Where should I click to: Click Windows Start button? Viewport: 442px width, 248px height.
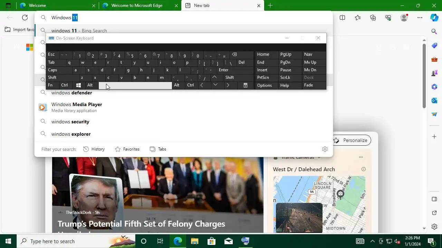(x=8, y=241)
